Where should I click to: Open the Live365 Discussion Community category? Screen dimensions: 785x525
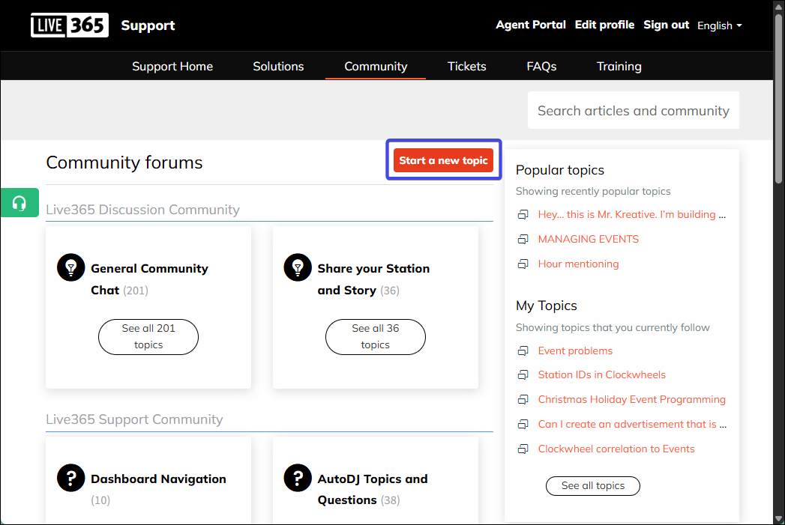pos(142,210)
